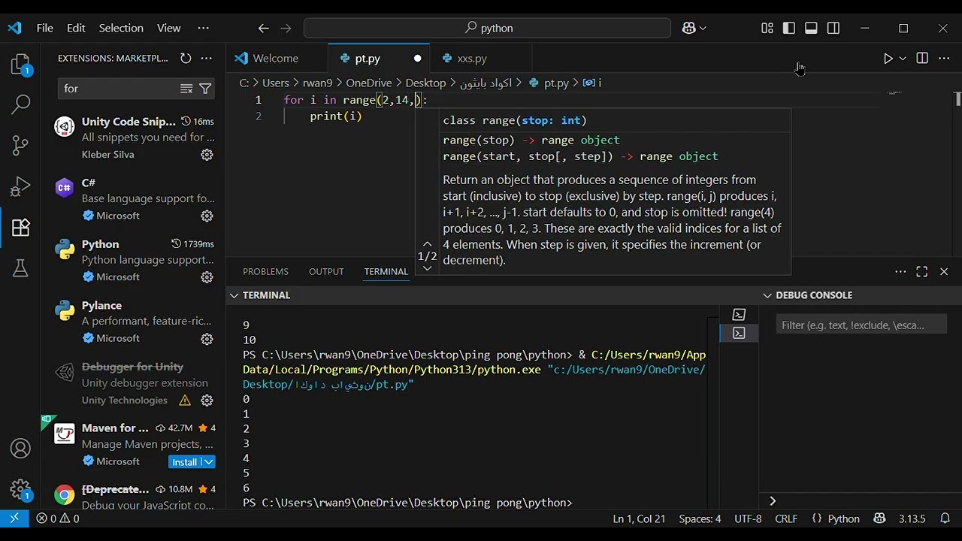
Task: Open the command center search bar
Action: (x=487, y=29)
